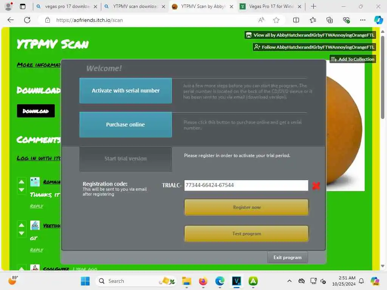Close the YTPMV scan download tab
The height and width of the screenshot is (290, 387).
coord(163,7)
